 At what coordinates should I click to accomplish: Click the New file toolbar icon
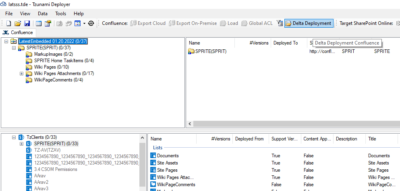9,23
